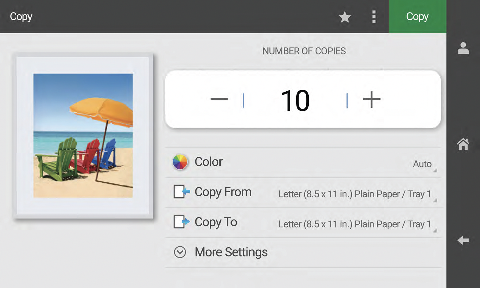Tap the Copy title in header
480x288 pixels.
click(21, 17)
